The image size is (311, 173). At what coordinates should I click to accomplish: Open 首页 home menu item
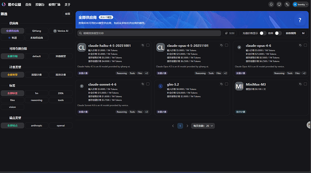tap(28, 5)
